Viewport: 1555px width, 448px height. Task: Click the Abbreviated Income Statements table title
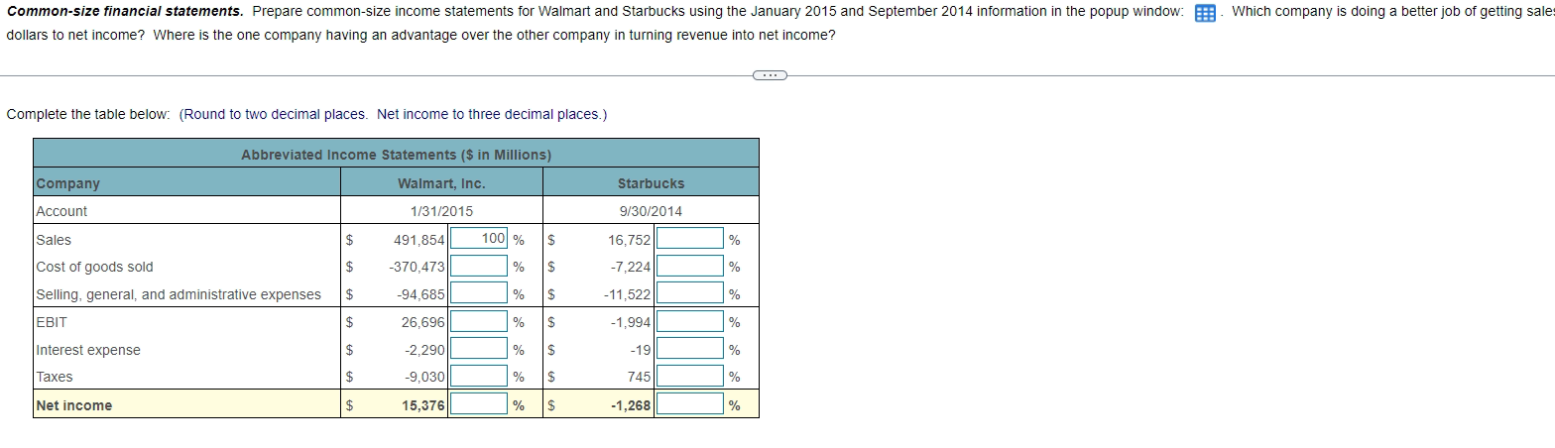click(x=396, y=155)
